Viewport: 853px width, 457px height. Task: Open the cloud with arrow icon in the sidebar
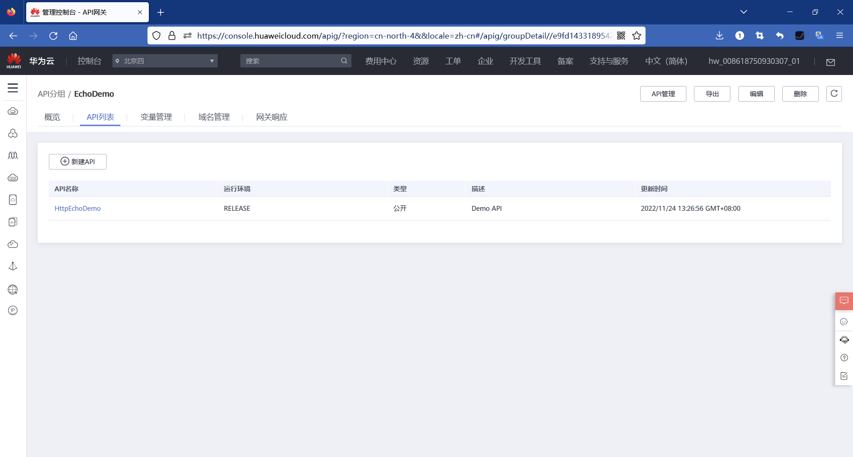click(x=13, y=244)
